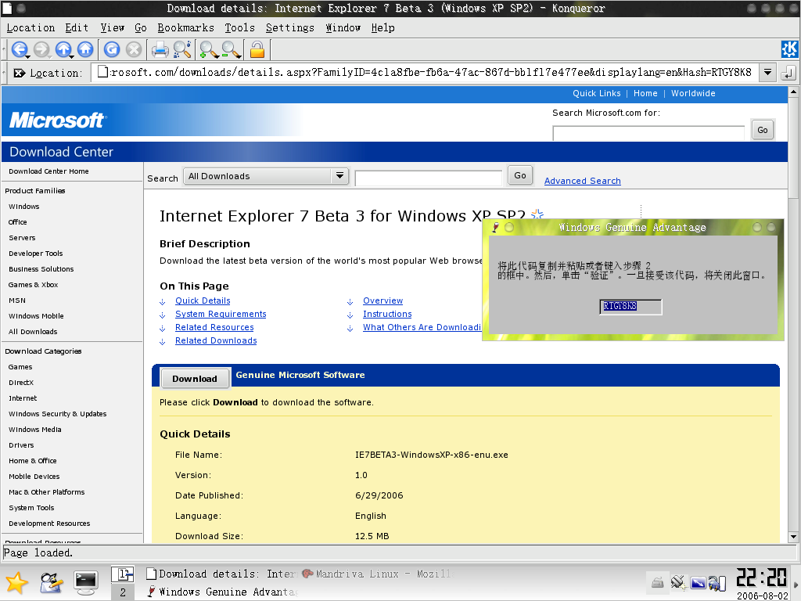Open the Go menu
This screenshot has width=801, height=601.
tap(141, 27)
